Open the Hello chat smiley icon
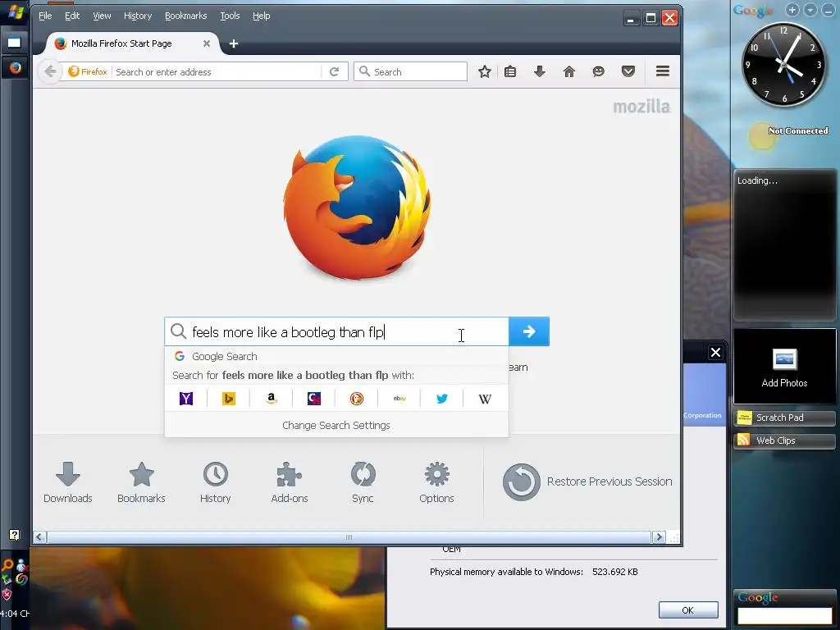The width and height of the screenshot is (840, 630). coord(598,71)
